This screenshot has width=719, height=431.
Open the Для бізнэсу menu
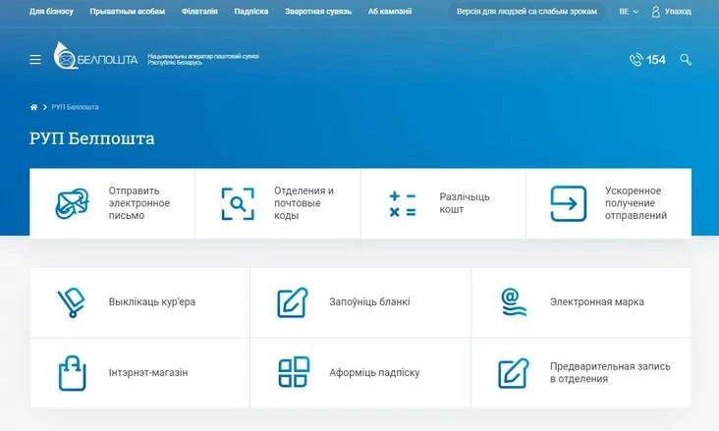point(51,11)
